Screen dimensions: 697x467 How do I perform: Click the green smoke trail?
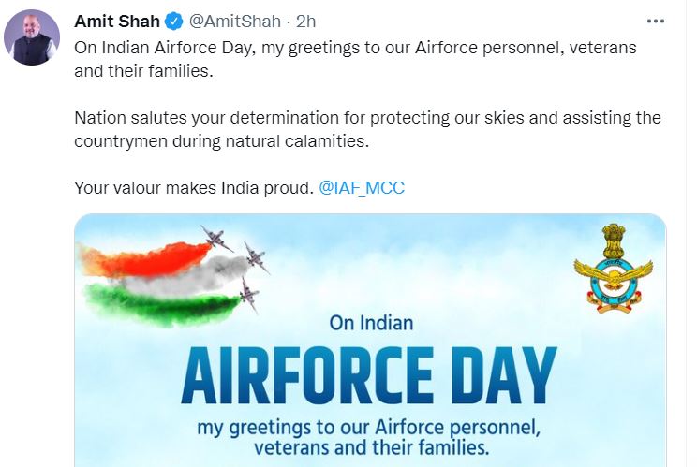tap(155, 302)
